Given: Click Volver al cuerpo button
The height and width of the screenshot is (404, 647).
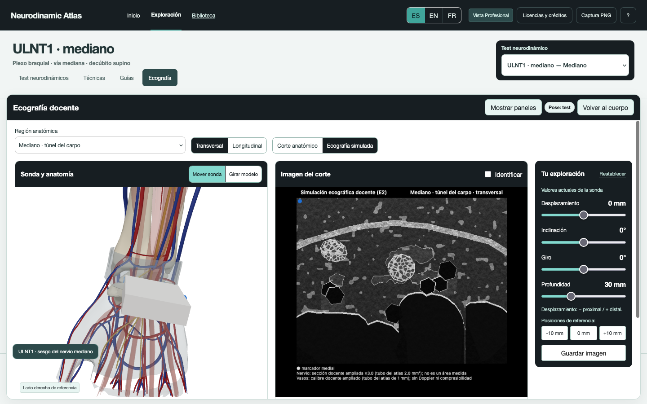Looking at the screenshot, I should 606,108.
